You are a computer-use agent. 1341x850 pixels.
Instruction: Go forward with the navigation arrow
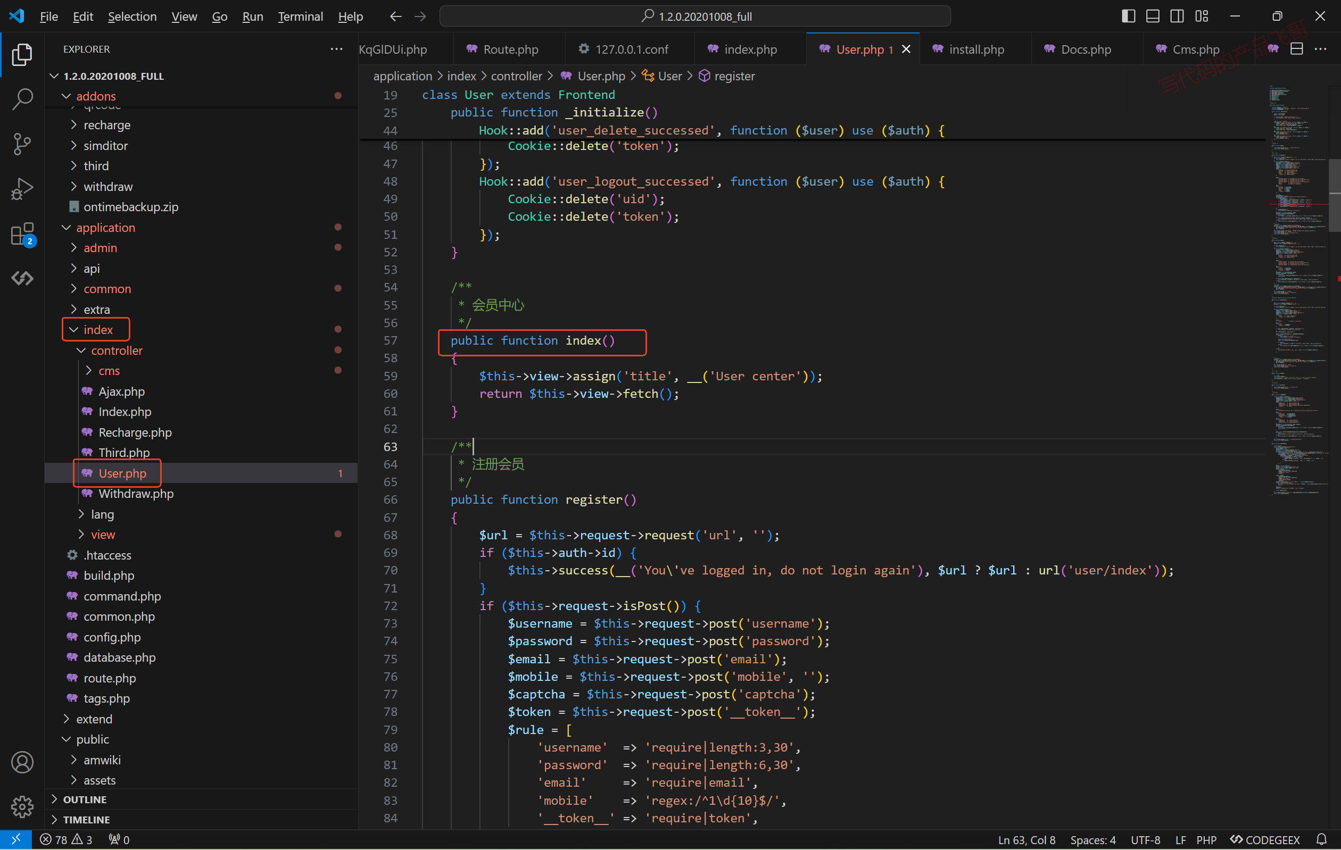pyautogui.click(x=420, y=16)
